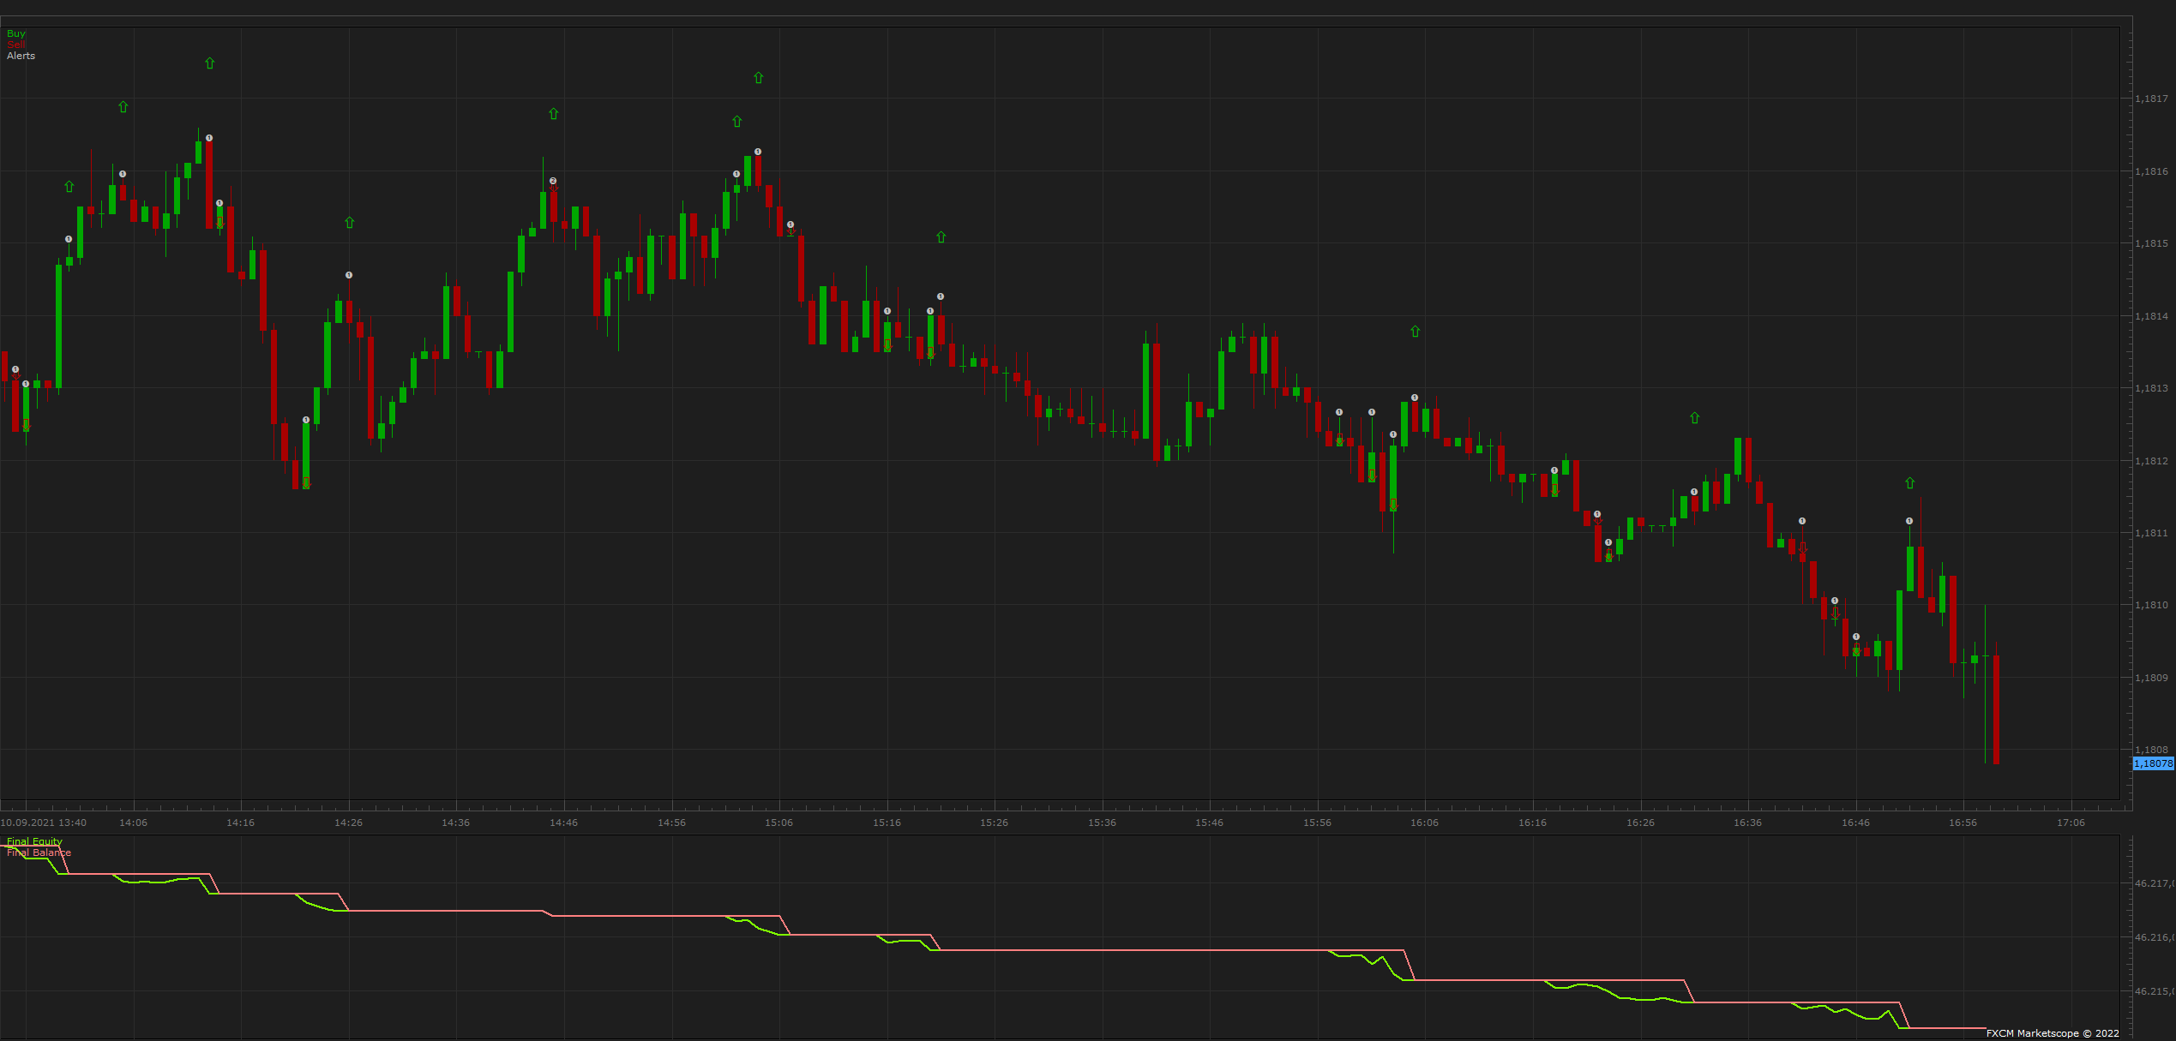Click the trade marker above the 14:26 candle
This screenshot has width=2176, height=1041.
pos(349,275)
